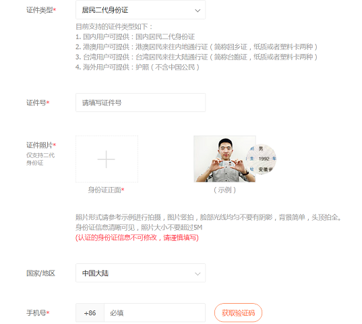Image resolution: width=362 pixels, height=324 pixels.
Task: Click the 手机号 field label
Action: coord(38,313)
